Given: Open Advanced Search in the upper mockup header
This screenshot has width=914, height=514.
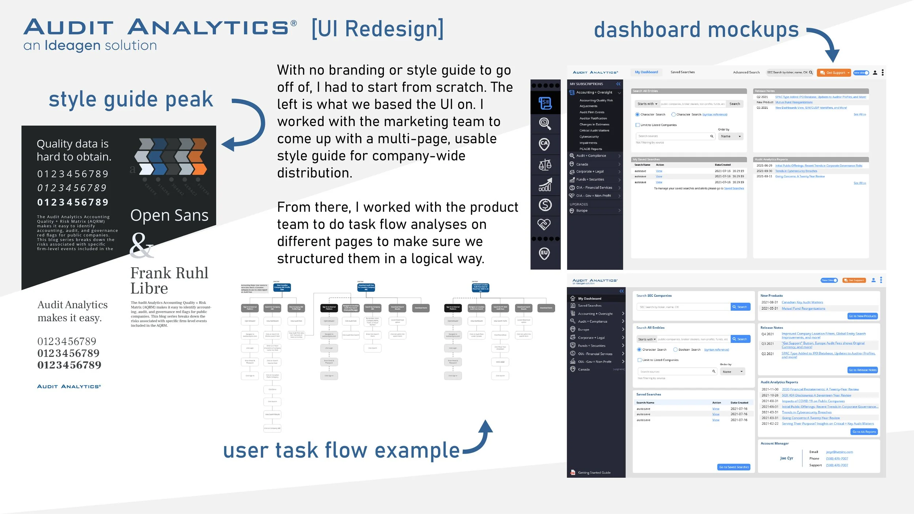Looking at the screenshot, I should pyautogui.click(x=746, y=72).
